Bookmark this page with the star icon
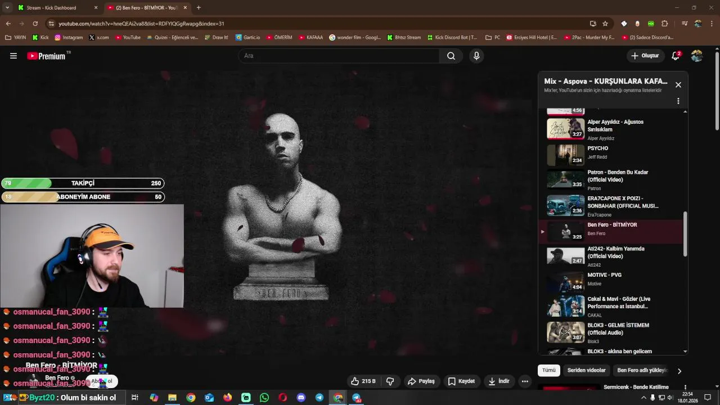 [605, 24]
